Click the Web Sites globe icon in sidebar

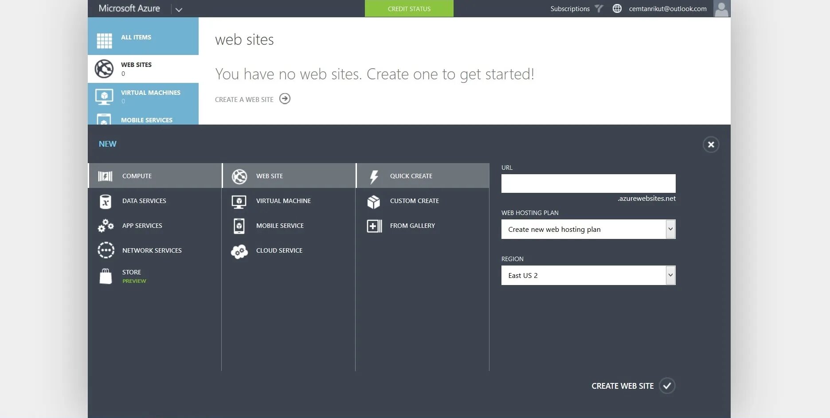click(104, 69)
